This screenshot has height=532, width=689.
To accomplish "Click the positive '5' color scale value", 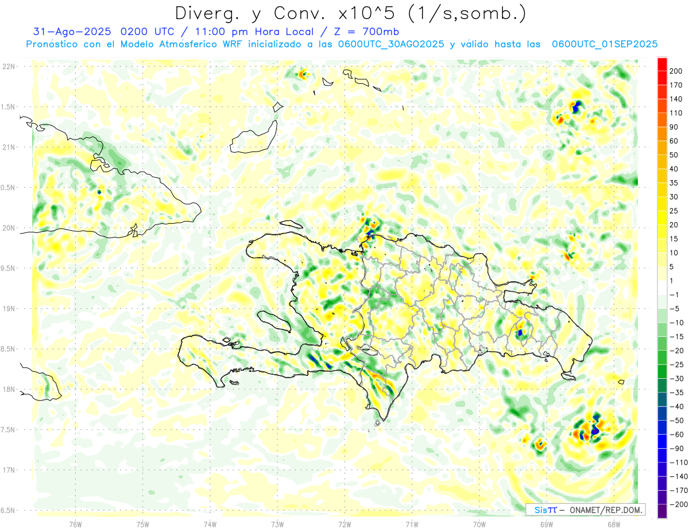I will coord(673,267).
